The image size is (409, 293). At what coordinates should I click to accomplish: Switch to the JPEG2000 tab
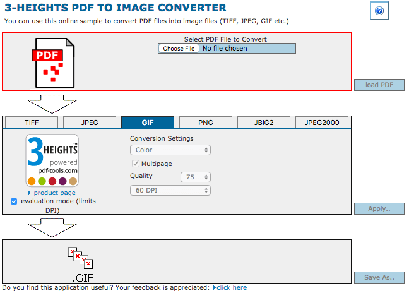tap(322, 123)
